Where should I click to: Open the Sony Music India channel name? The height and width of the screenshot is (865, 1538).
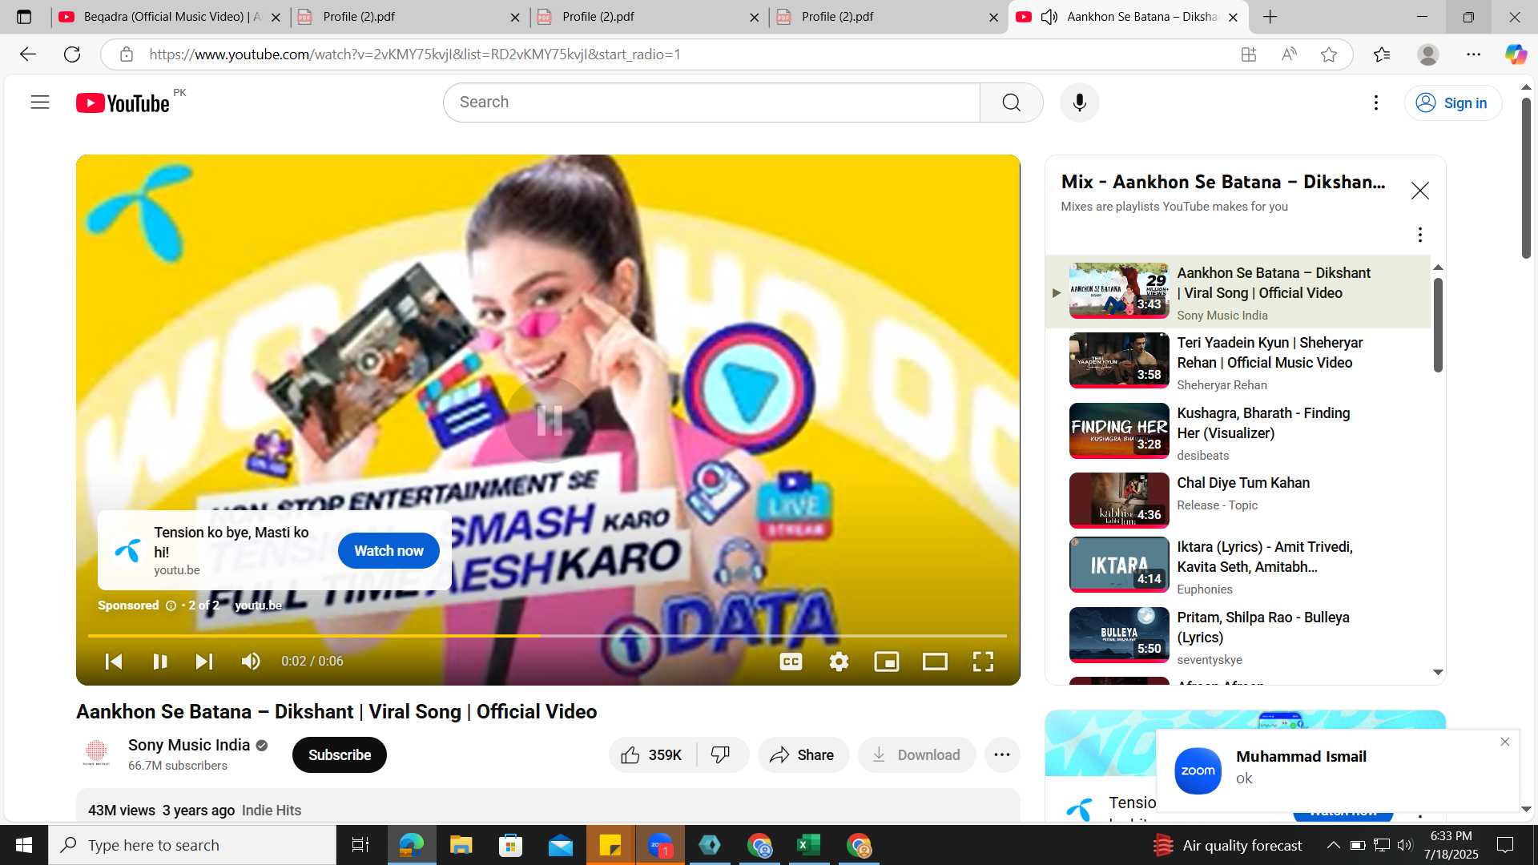(189, 745)
